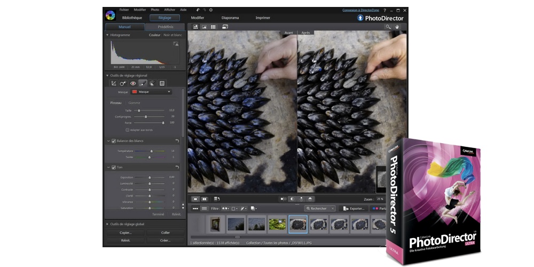
Task: Select the adjustment brush tool
Action: coord(143,83)
